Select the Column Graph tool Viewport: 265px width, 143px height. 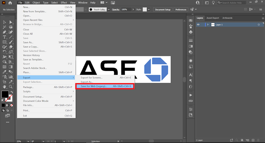(11, 77)
